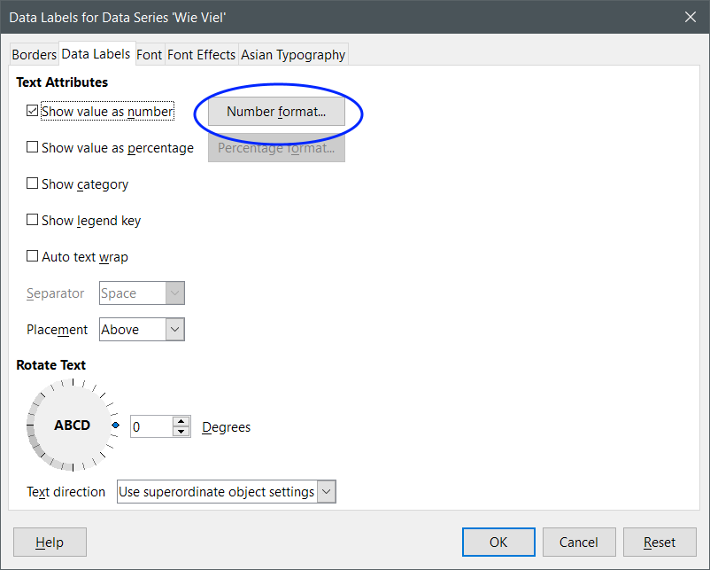Open the Number format dialog
Viewport: 710px width, 570px height.
[x=275, y=112]
